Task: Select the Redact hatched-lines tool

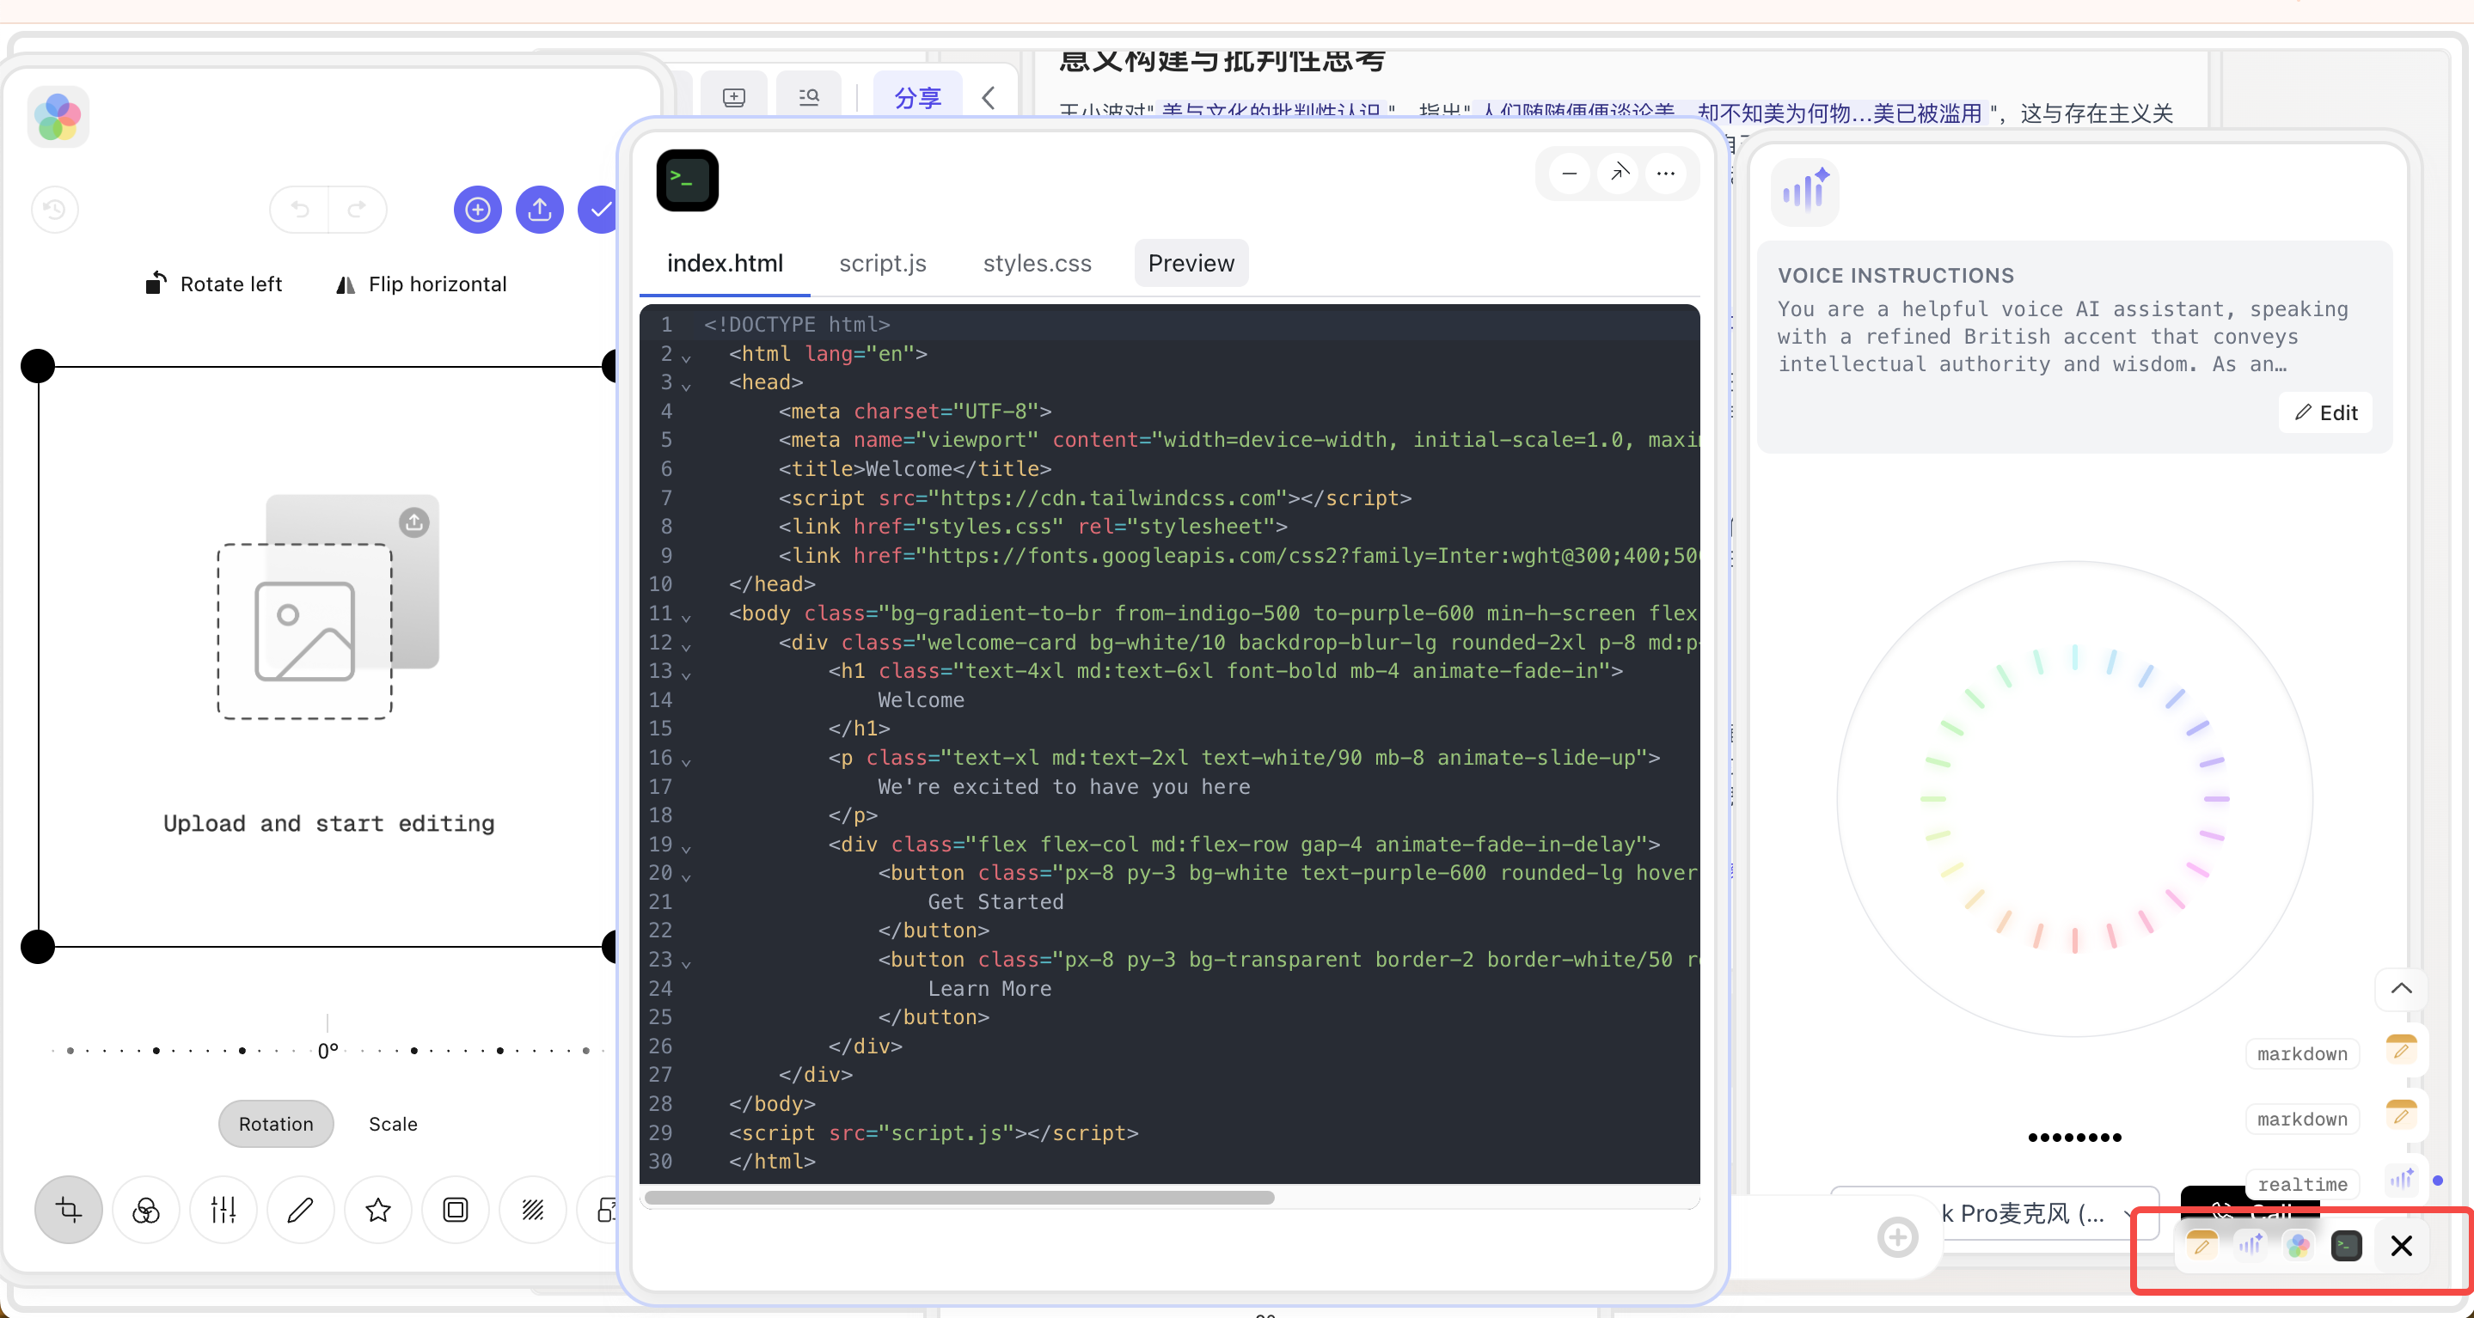Action: tap(533, 1210)
